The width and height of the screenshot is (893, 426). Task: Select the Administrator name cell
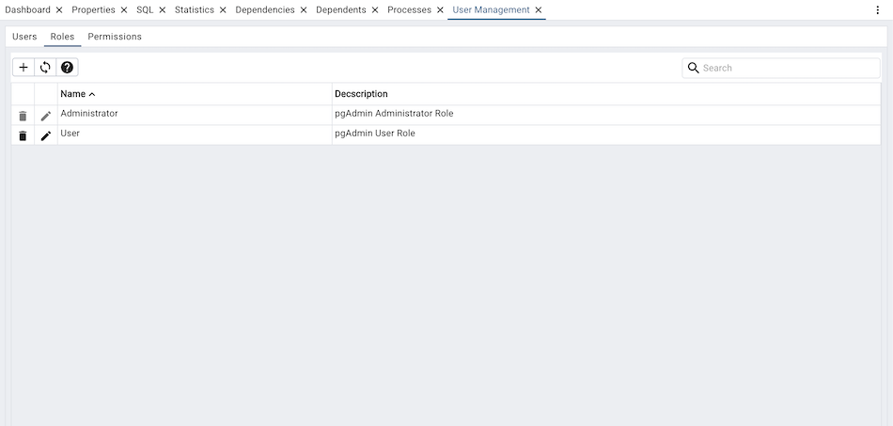pos(89,114)
